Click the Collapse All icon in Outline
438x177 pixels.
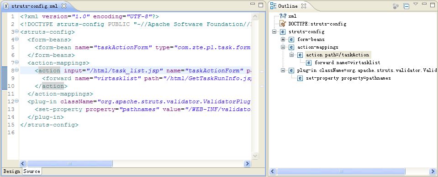click(406, 6)
